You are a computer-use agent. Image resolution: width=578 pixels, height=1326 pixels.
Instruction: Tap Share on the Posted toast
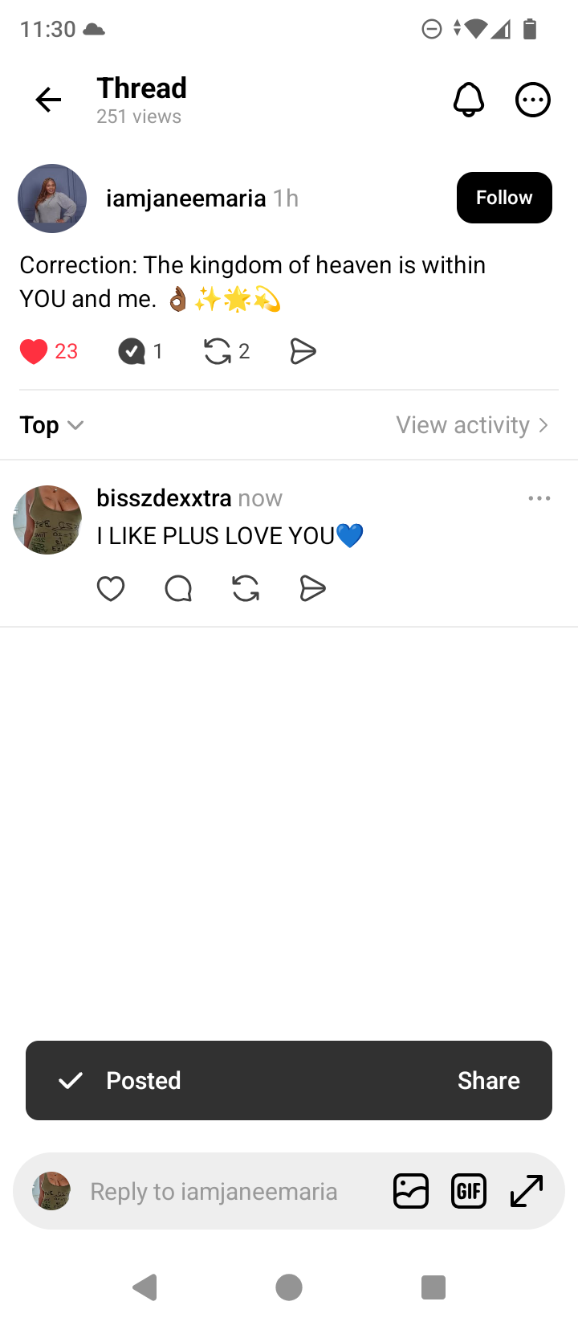(489, 1081)
